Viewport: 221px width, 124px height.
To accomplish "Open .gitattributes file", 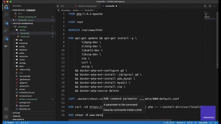I will click(25, 80).
